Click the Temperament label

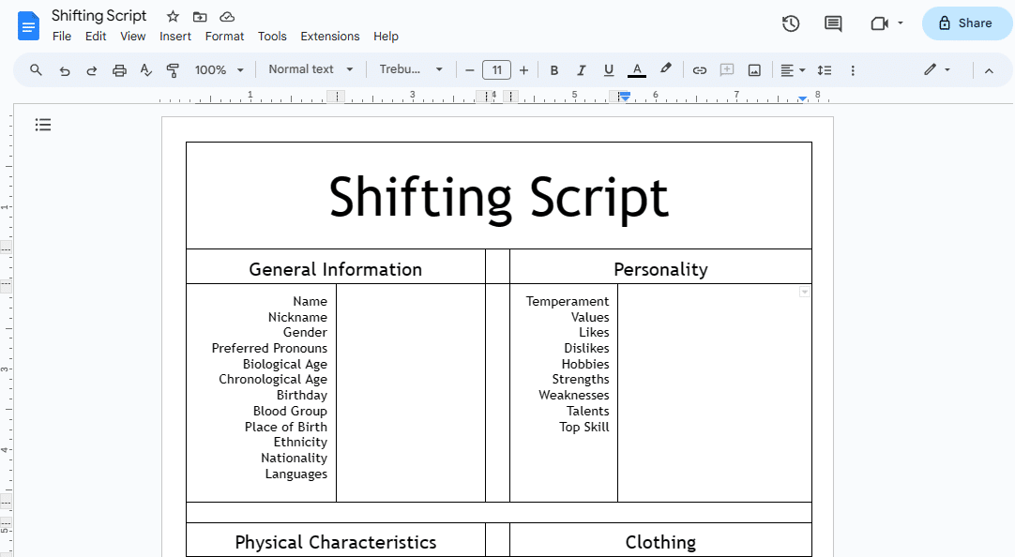[x=567, y=301]
